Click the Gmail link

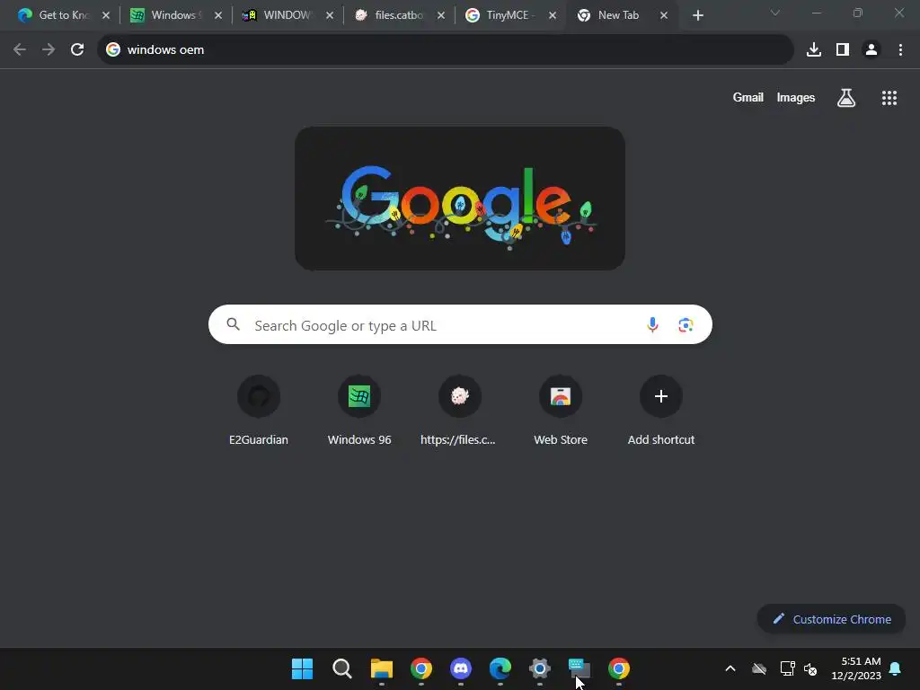(x=748, y=97)
